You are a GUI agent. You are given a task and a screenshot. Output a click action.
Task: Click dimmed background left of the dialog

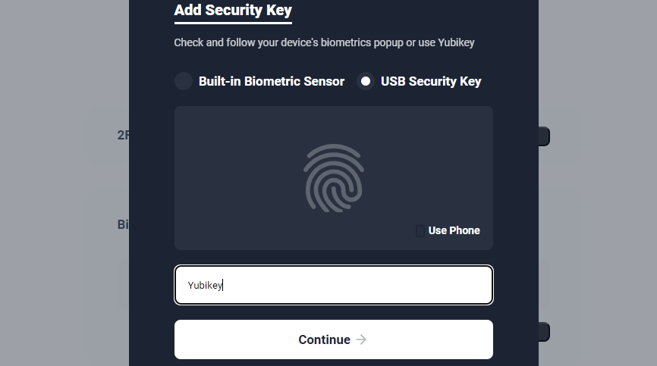(x=61, y=182)
